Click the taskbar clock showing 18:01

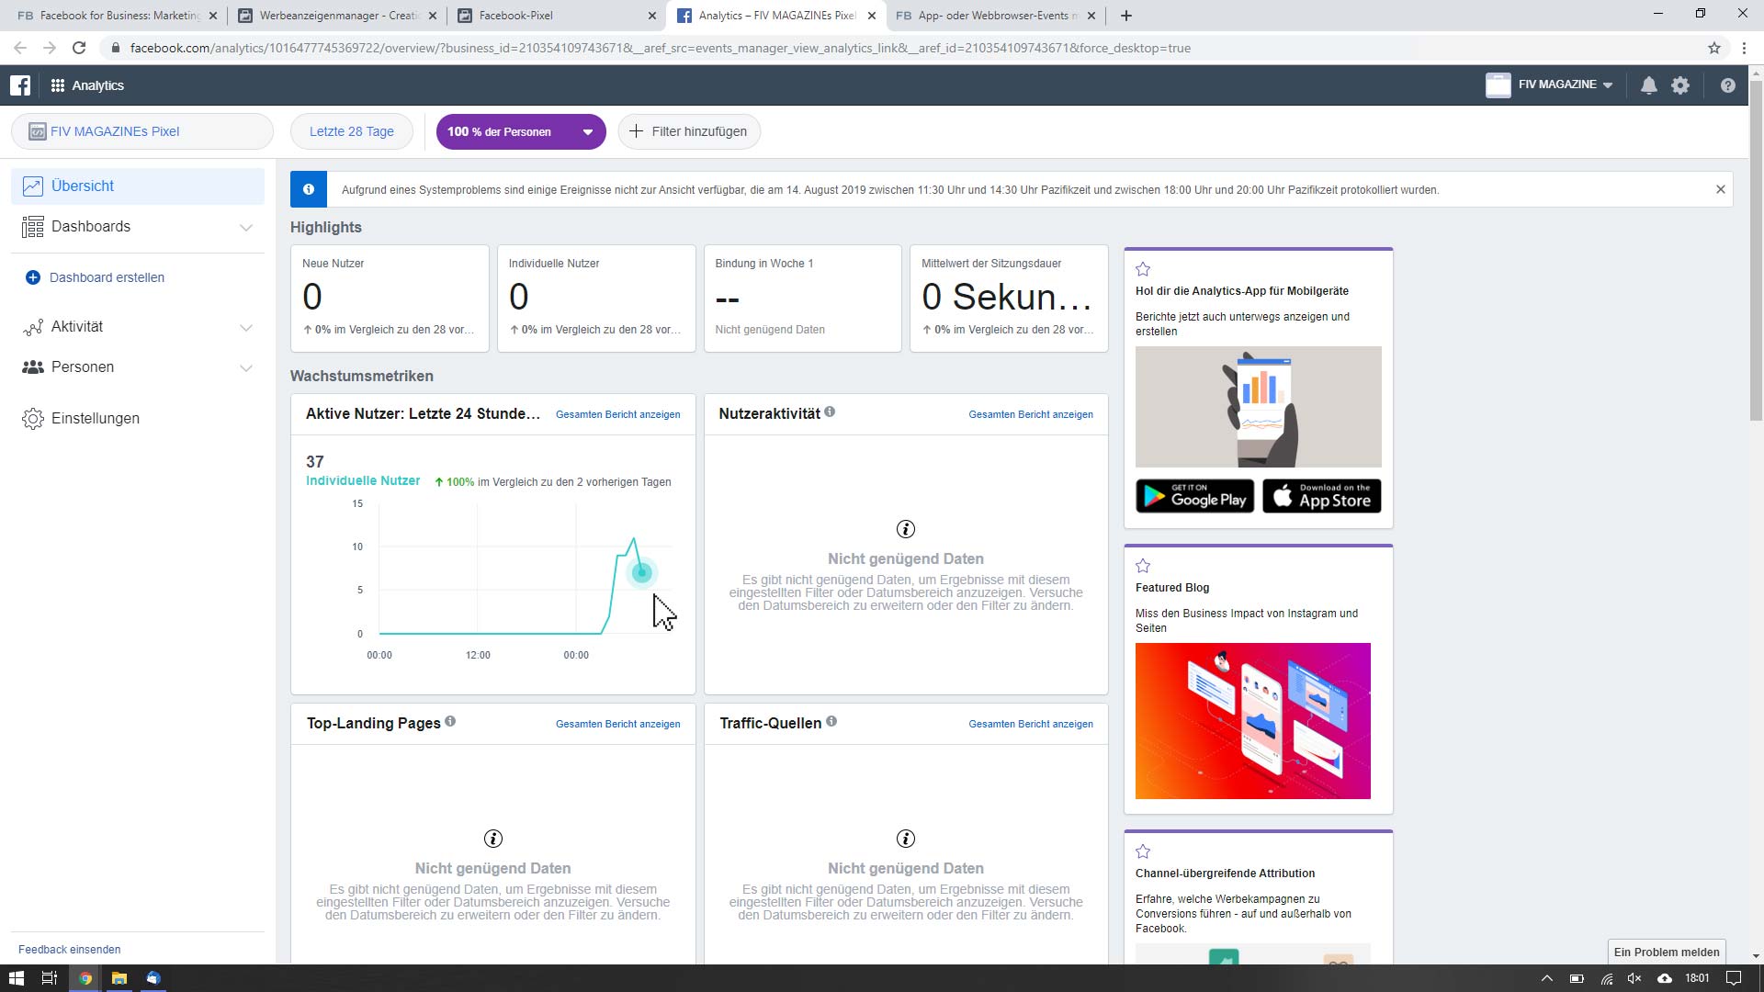click(1697, 978)
